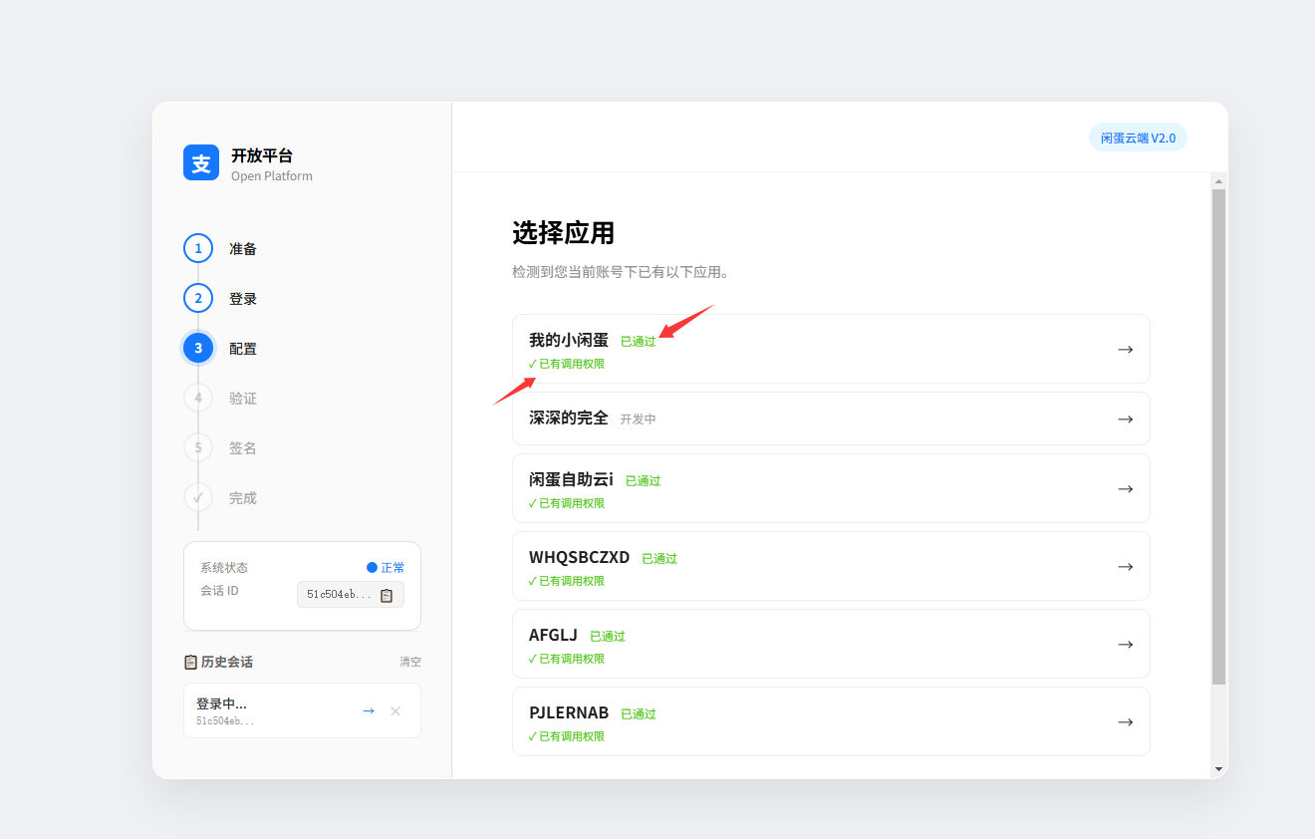Click the 开发中 status label

[639, 419]
